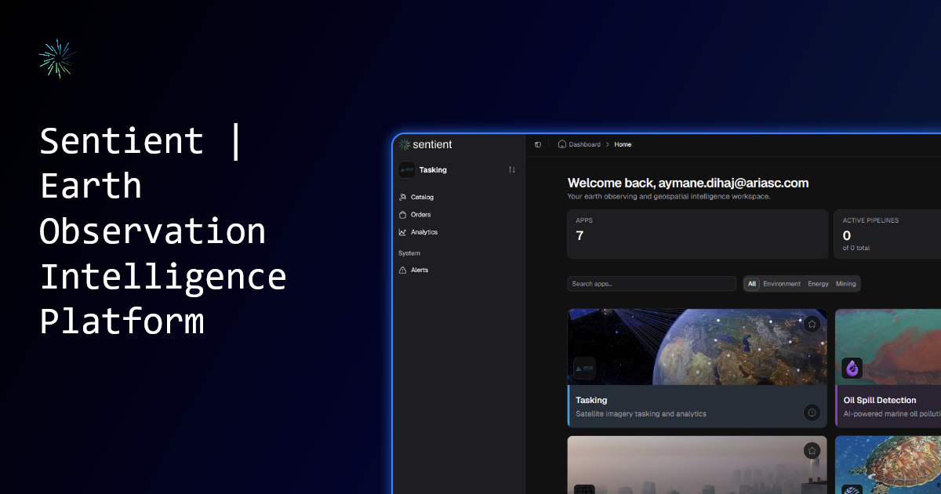
Task: Click the purple Oil Spill droplet icon
Action: 852,368
